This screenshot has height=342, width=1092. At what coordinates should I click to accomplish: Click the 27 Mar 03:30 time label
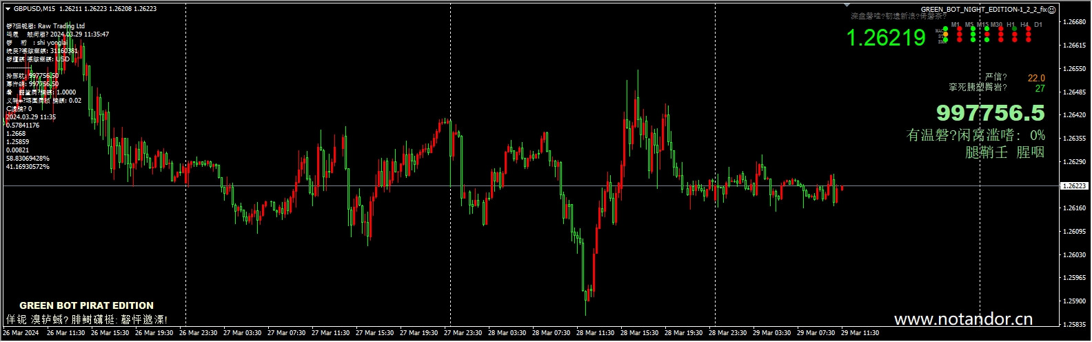click(243, 333)
